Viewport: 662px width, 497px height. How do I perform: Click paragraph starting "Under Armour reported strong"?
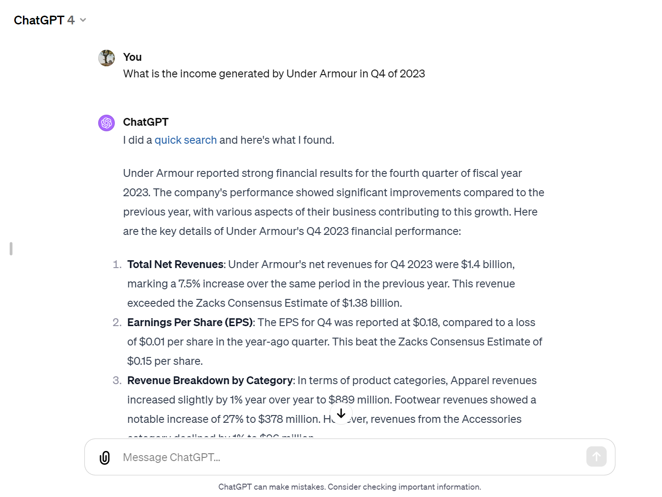point(333,202)
